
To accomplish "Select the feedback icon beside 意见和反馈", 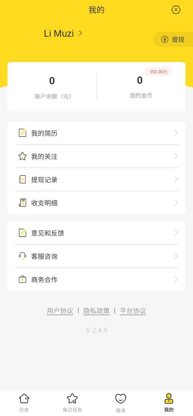I will tap(22, 233).
